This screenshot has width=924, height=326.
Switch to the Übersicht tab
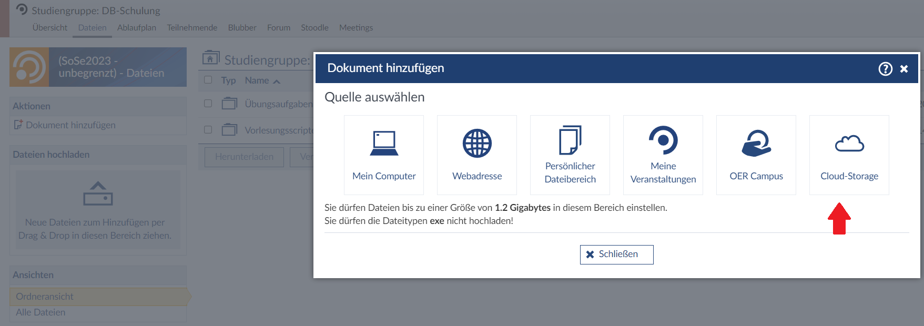50,28
